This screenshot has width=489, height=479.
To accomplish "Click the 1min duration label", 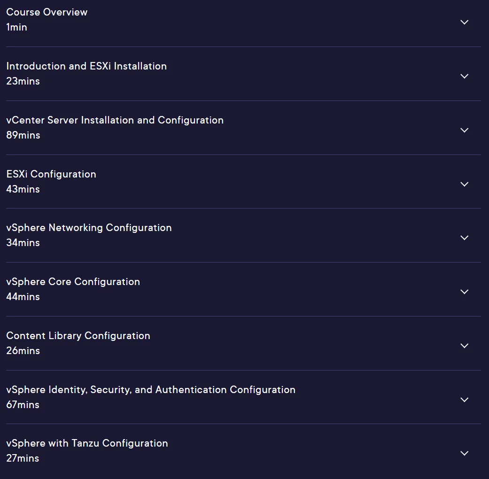I will (16, 27).
